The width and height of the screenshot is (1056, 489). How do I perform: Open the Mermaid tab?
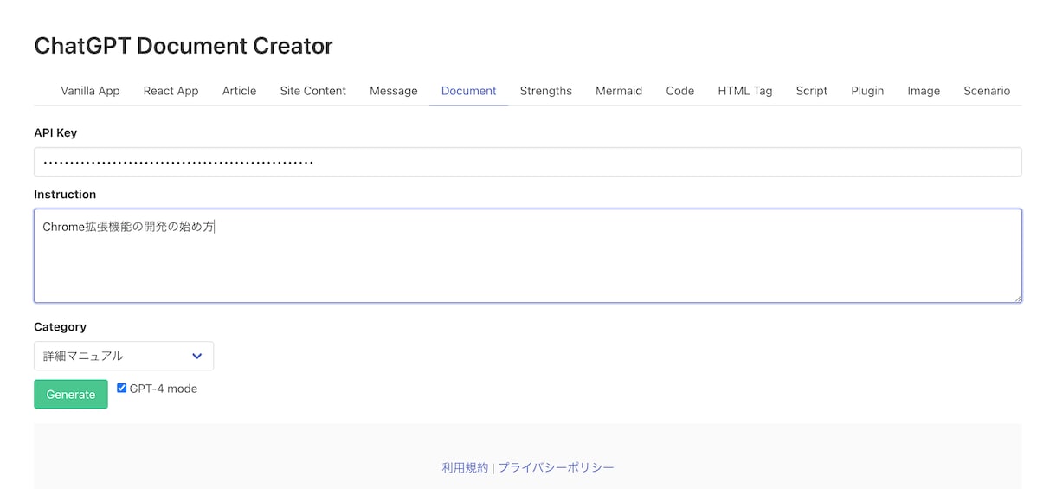[618, 91]
